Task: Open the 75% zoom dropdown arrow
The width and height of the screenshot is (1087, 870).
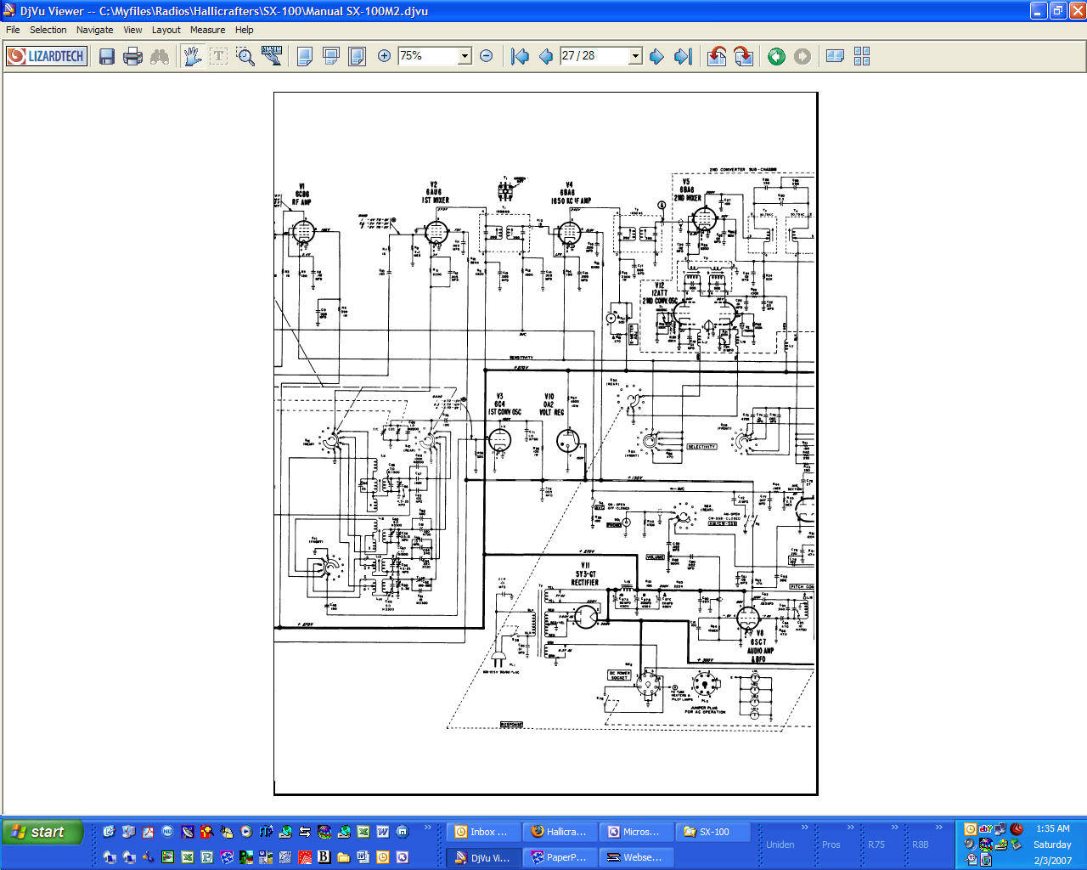Action: pyautogui.click(x=465, y=56)
